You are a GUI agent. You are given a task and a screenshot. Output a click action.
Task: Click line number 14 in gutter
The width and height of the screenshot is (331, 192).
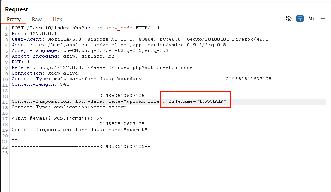click(x=5, y=102)
